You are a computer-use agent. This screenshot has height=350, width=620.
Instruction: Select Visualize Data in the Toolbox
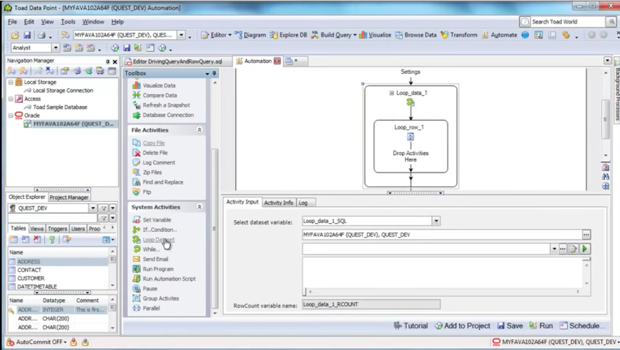(x=158, y=85)
